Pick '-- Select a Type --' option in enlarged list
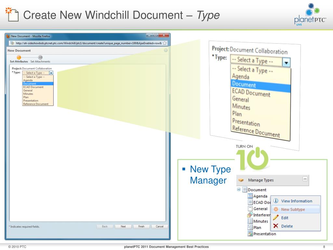 point(260,70)
